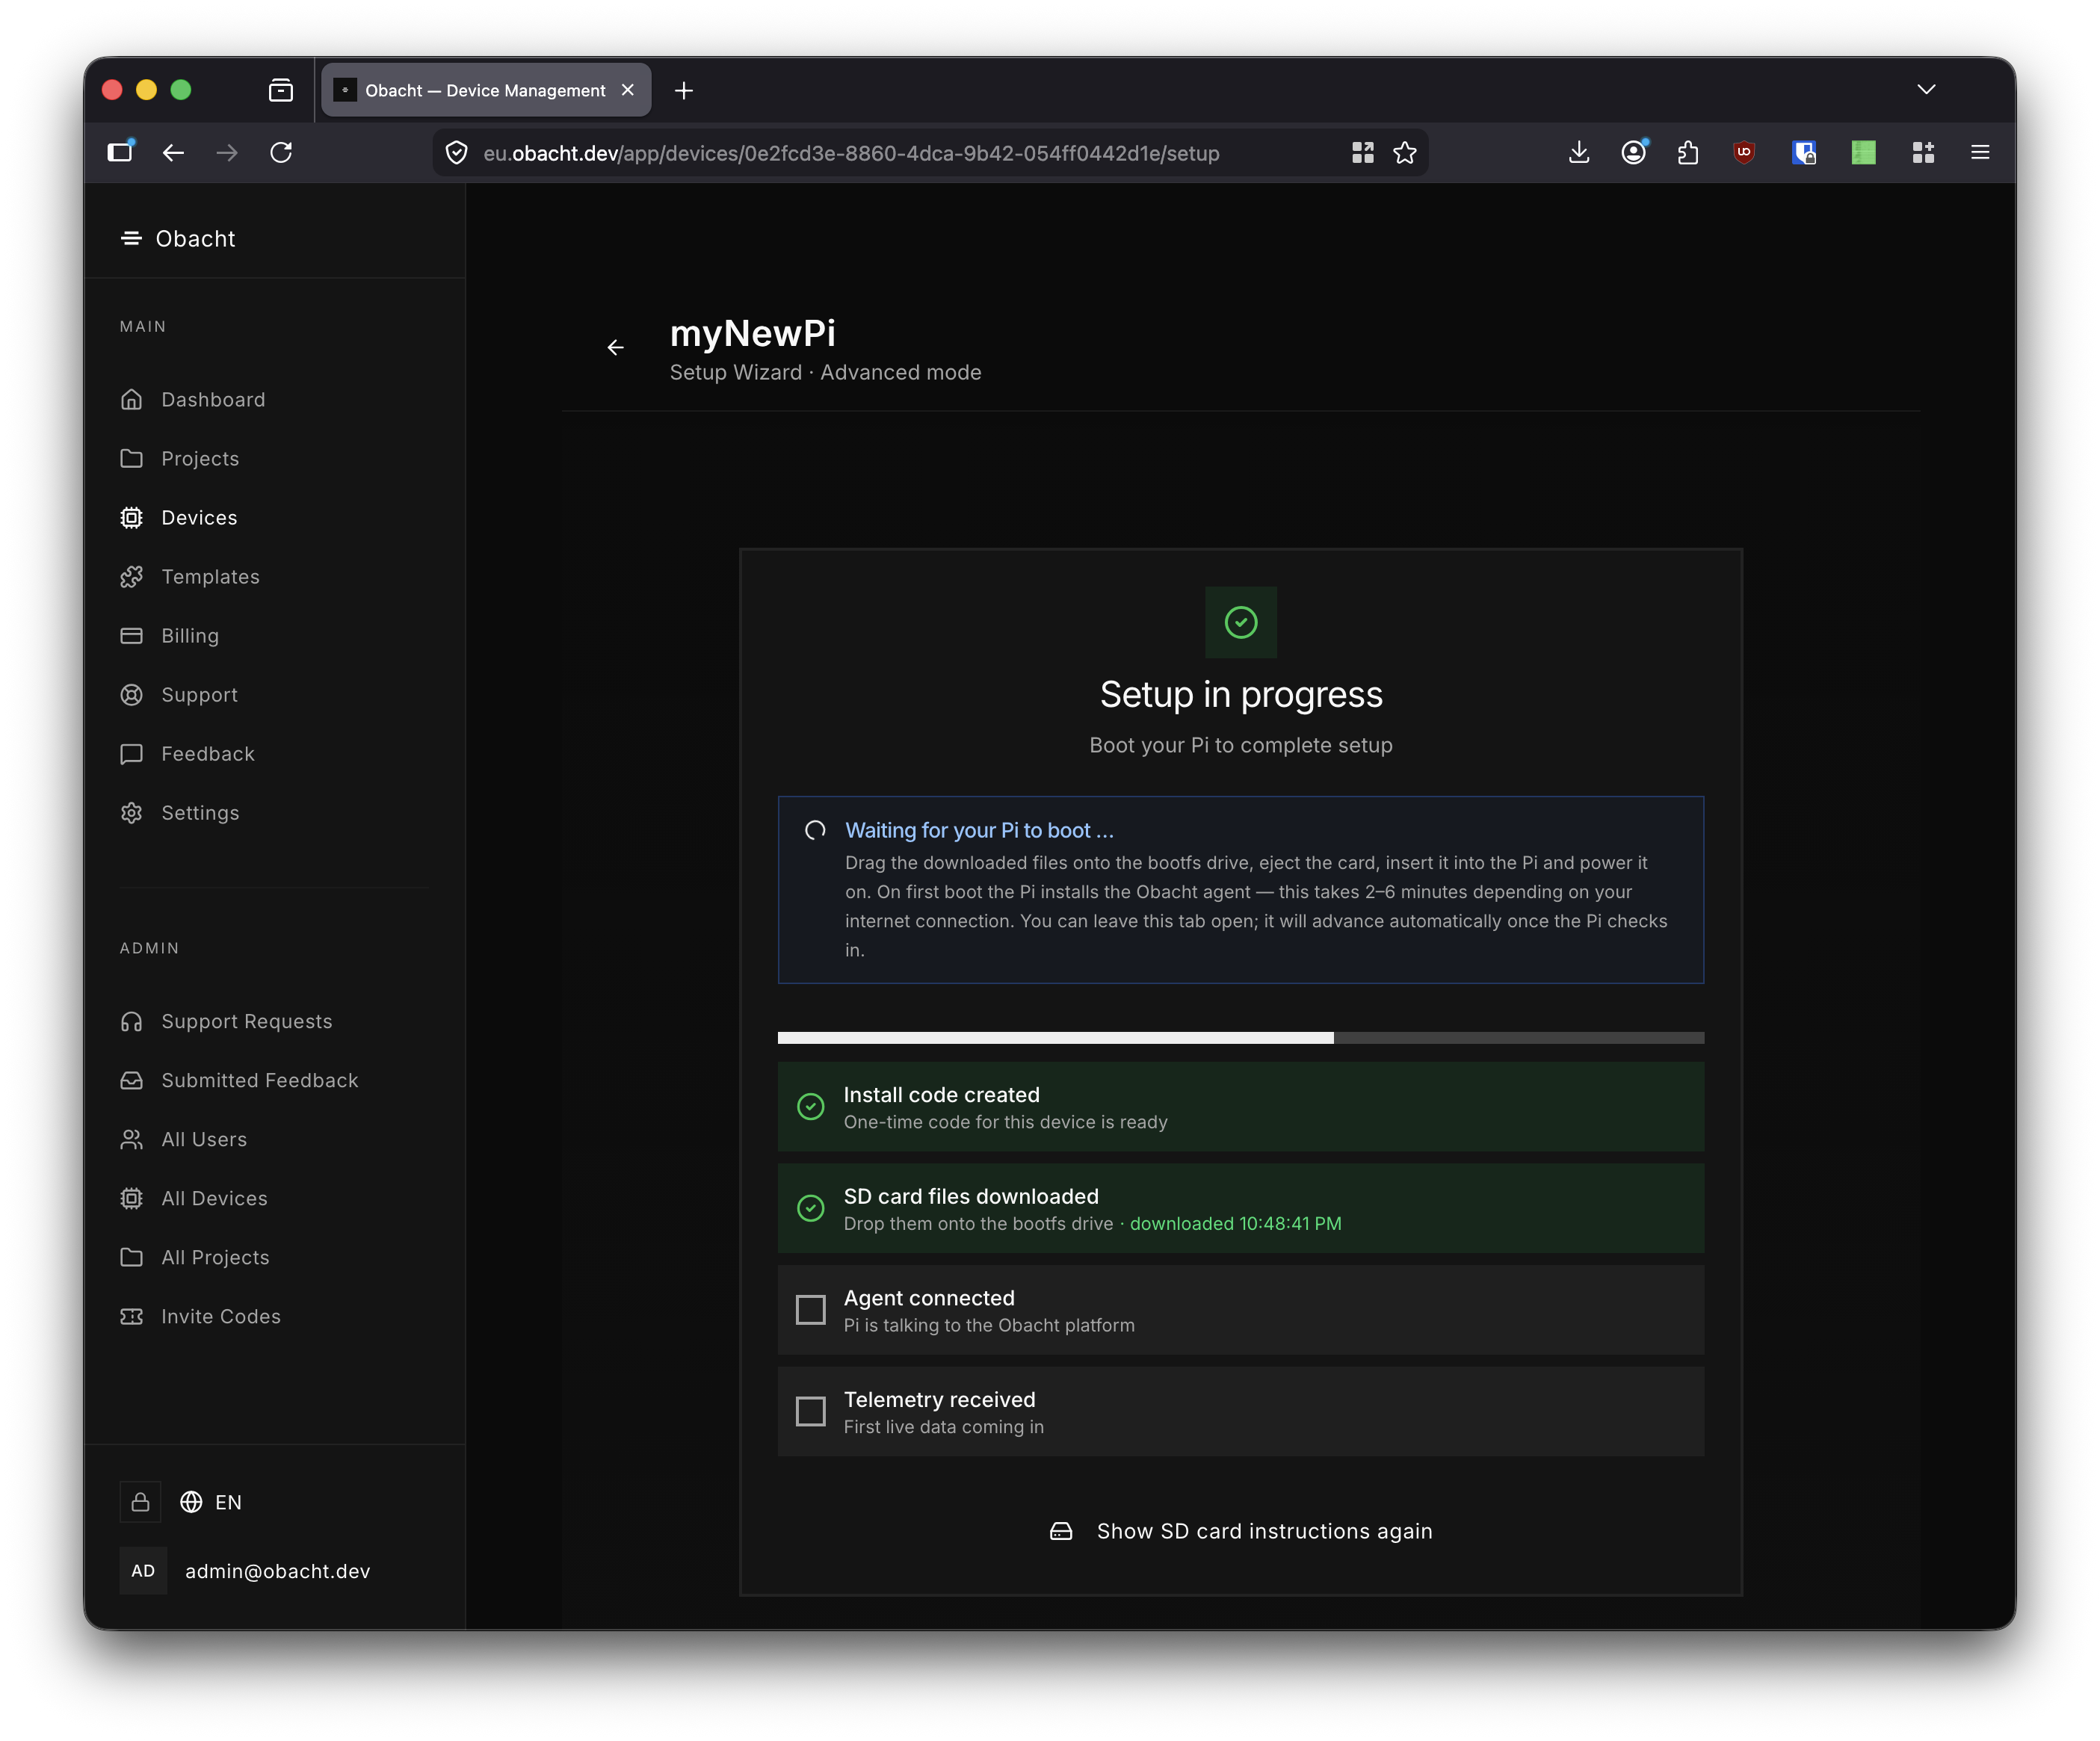Click the Submitted Feedback inbox icon
Viewport: 2100px width, 1741px height.
point(132,1081)
